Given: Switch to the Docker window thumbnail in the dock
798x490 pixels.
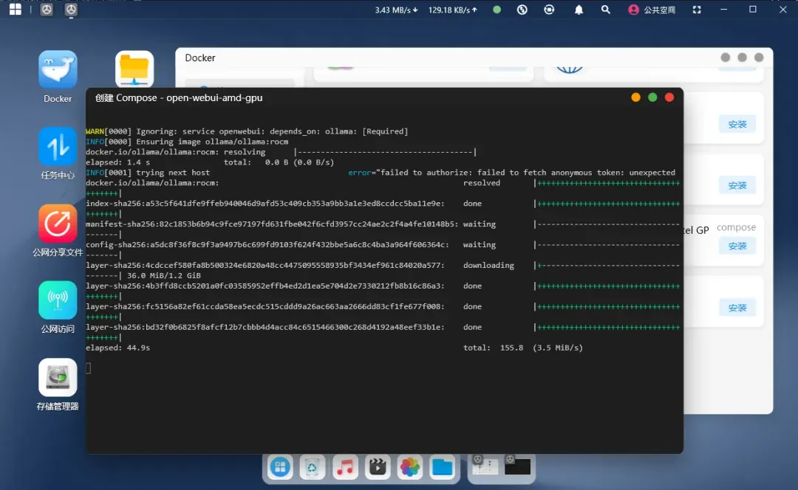Looking at the screenshot, I should 485,466.
